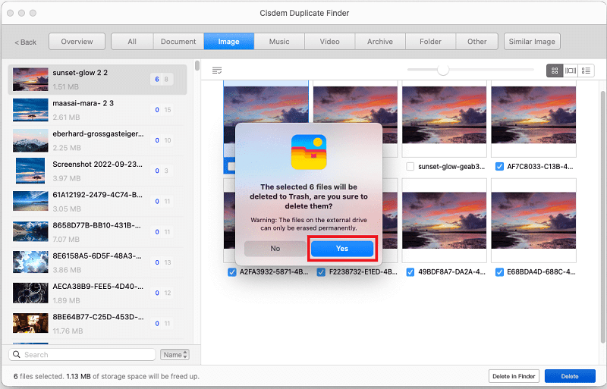Click the E68BDA4D-688C preview image
Viewport: 607px width, 389px height.
tap(533, 220)
